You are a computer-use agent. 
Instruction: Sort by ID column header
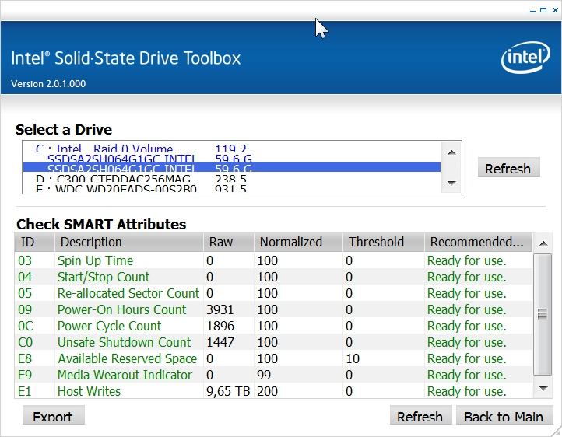click(x=34, y=243)
